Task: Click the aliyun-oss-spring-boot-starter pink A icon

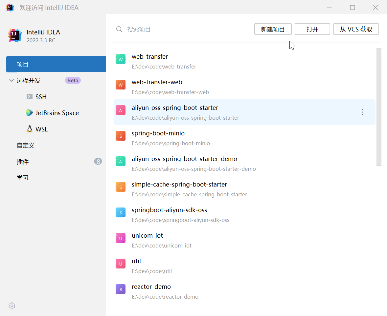Action: tap(121, 110)
